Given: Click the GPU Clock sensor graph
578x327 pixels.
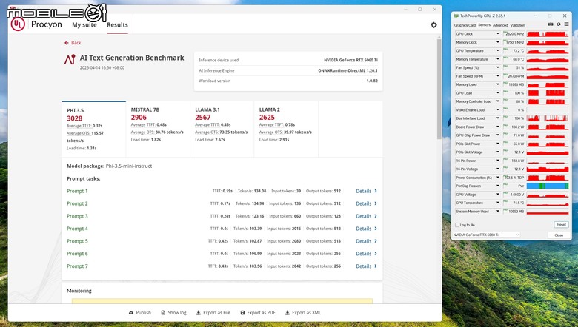Looking at the screenshot, I should coord(548,34).
